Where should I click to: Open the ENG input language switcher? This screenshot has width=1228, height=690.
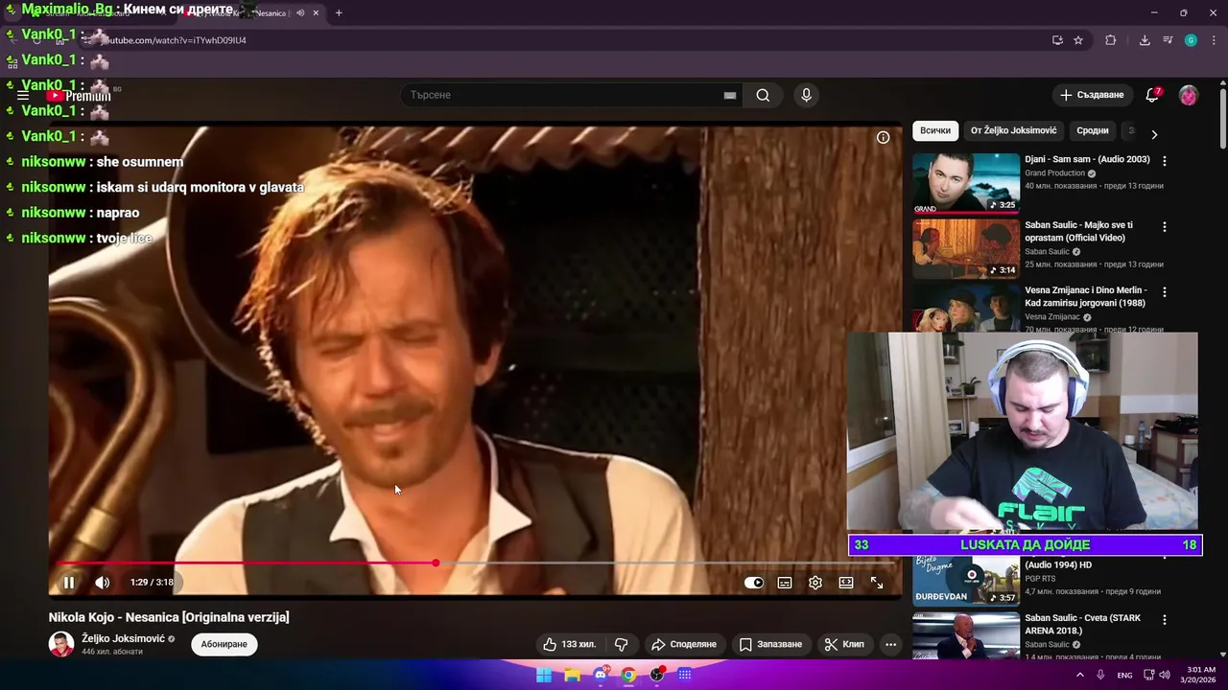point(1124,675)
